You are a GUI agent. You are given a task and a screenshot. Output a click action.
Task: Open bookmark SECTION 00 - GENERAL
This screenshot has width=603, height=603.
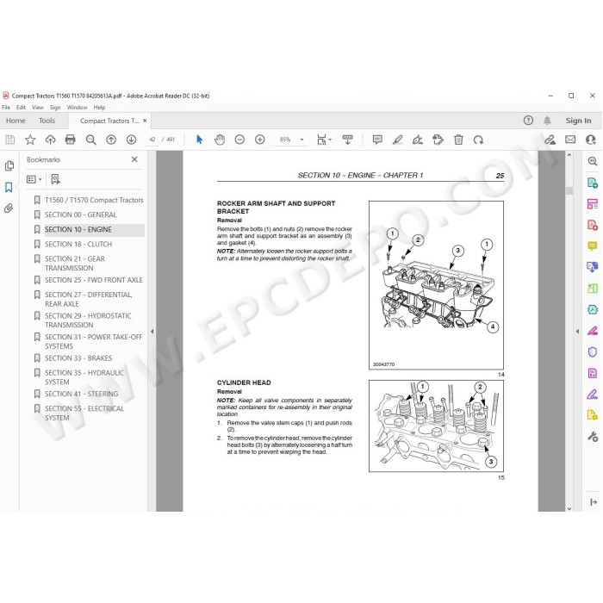point(80,214)
